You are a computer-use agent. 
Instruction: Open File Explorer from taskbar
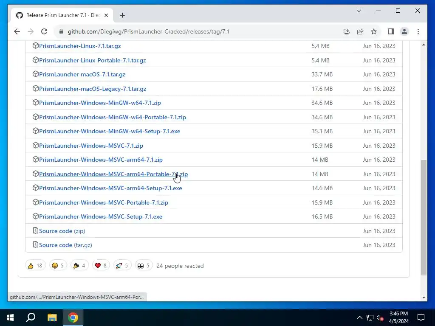[52, 318]
